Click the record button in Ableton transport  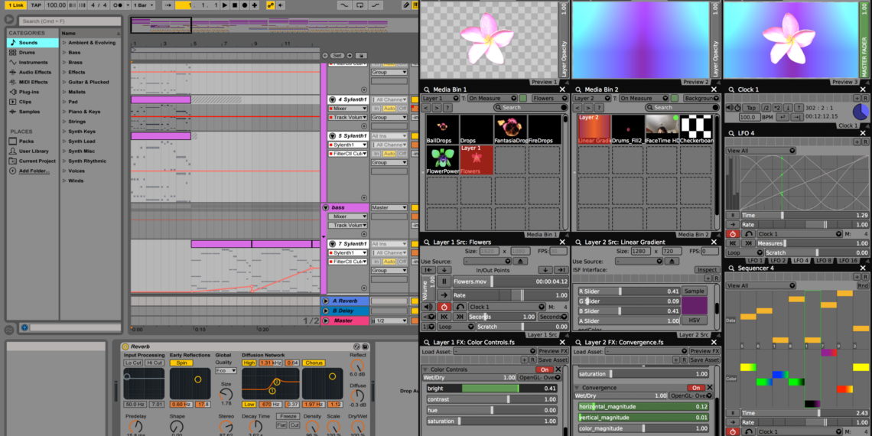(x=244, y=5)
